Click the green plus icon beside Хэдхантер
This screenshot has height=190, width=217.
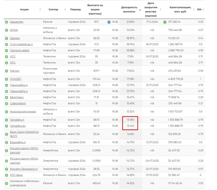click(x=6, y=22)
